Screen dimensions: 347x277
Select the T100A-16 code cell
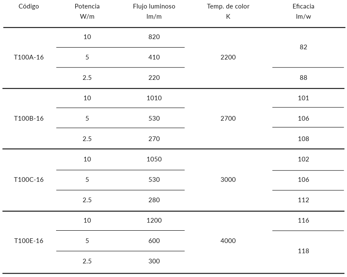pos(29,57)
